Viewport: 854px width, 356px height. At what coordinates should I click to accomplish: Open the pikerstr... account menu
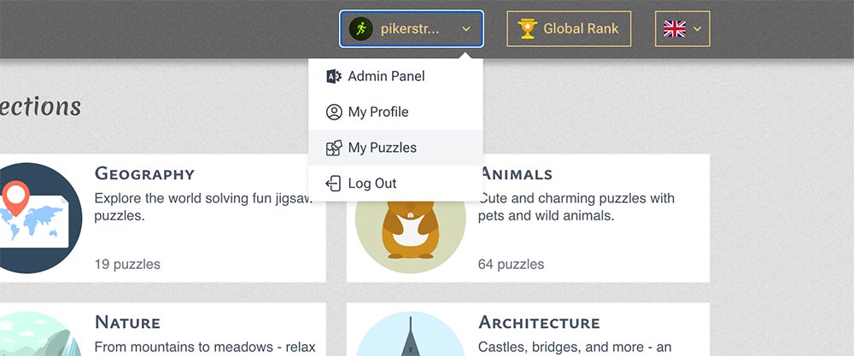[409, 29]
